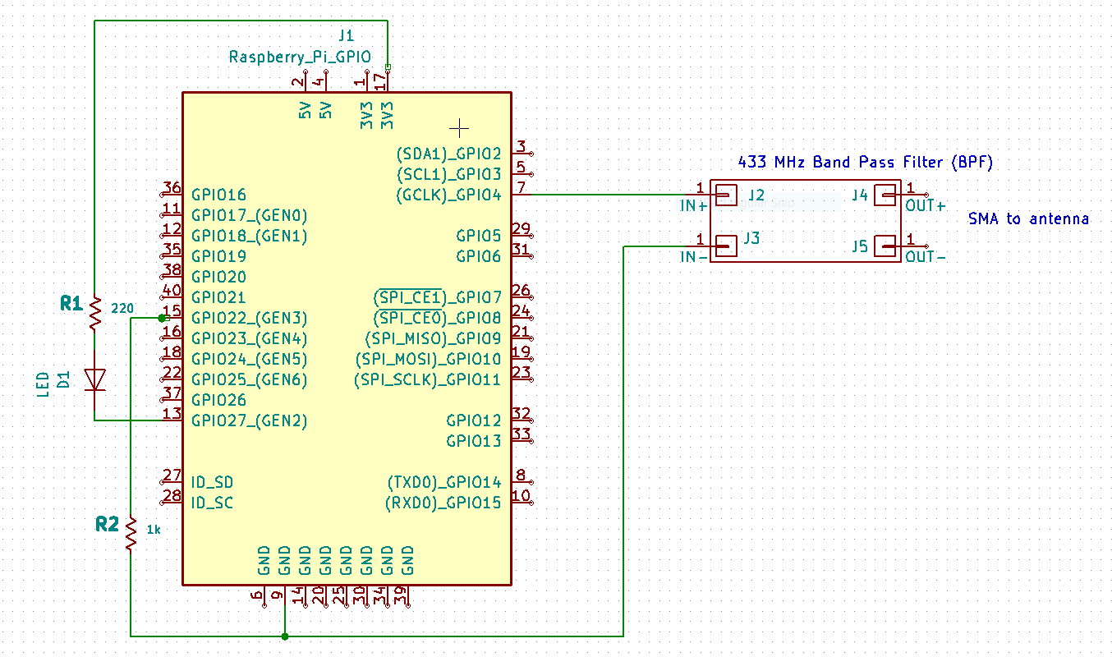
Task: Click the crosshair cursor inside the Raspberry Pi symbol
Action: tap(459, 127)
